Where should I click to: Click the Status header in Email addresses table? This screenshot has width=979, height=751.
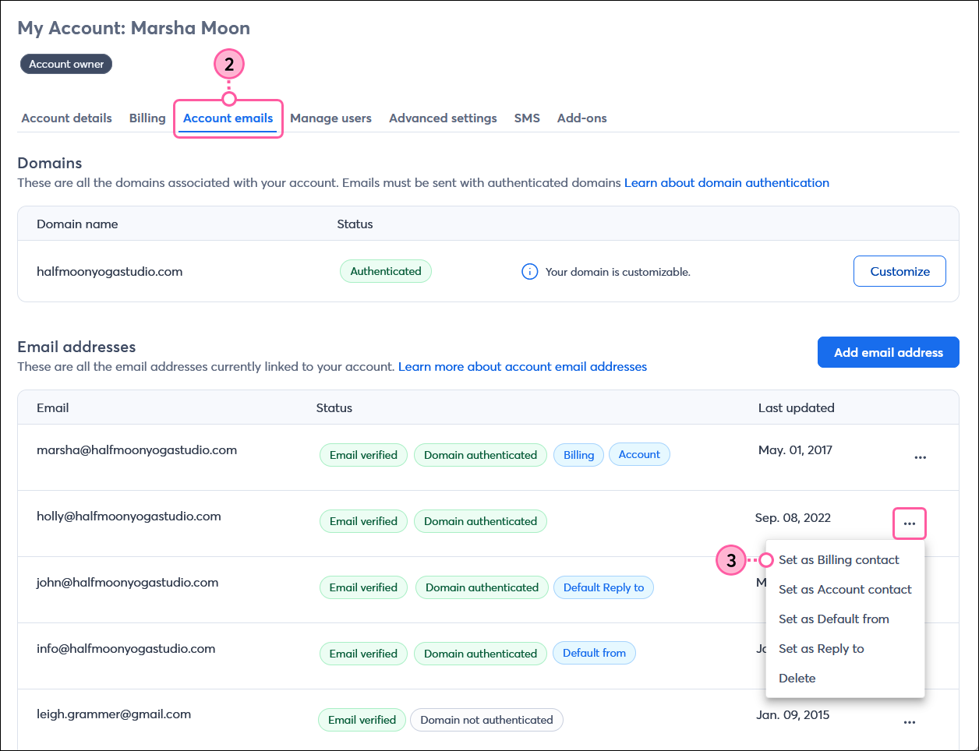334,408
